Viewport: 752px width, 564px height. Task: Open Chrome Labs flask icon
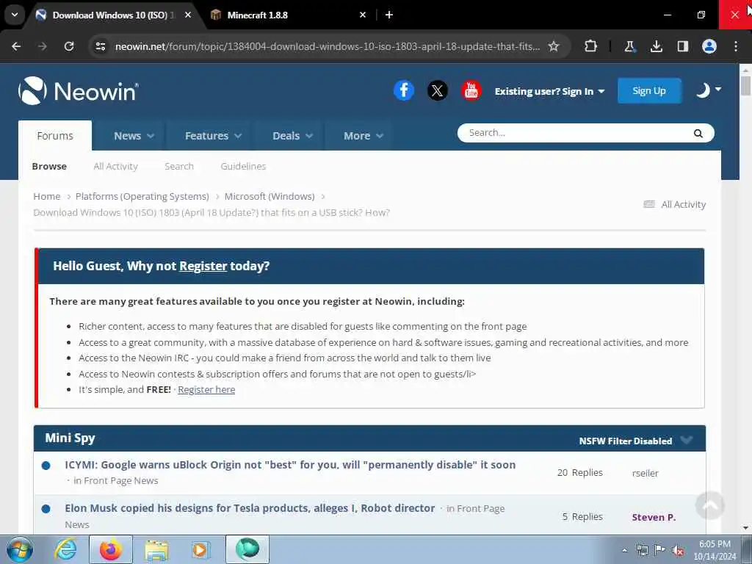[629, 46]
